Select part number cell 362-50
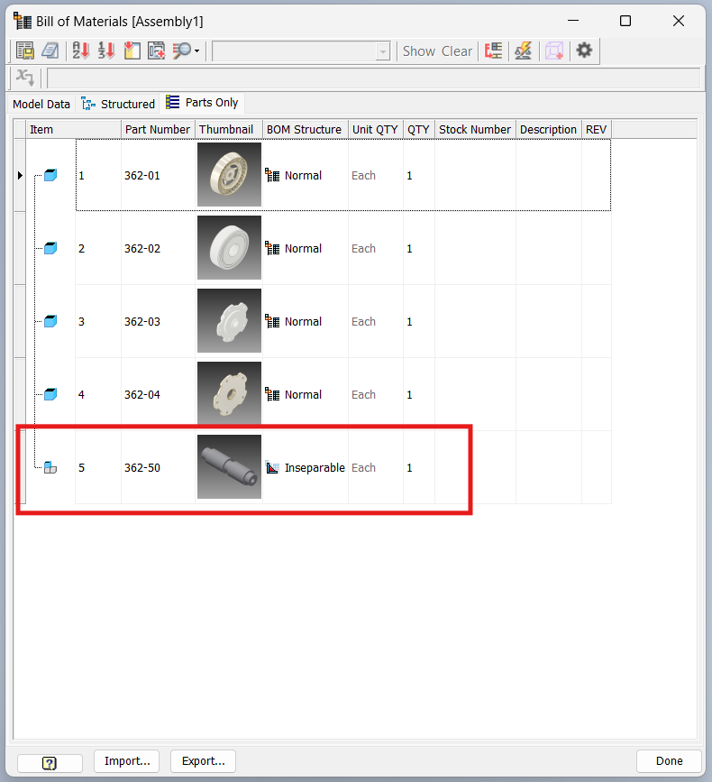712x782 pixels. point(158,468)
